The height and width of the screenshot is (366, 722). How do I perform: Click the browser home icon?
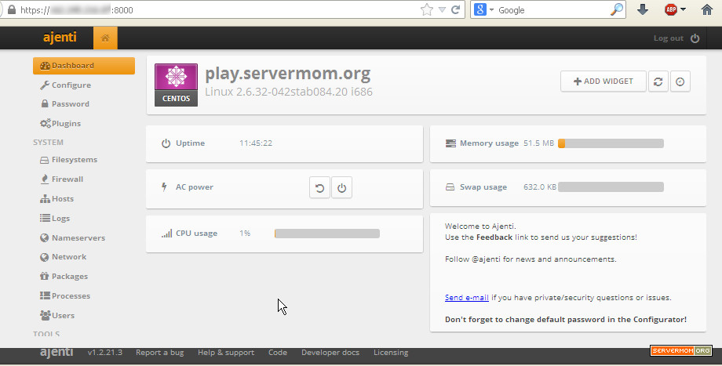(706, 10)
